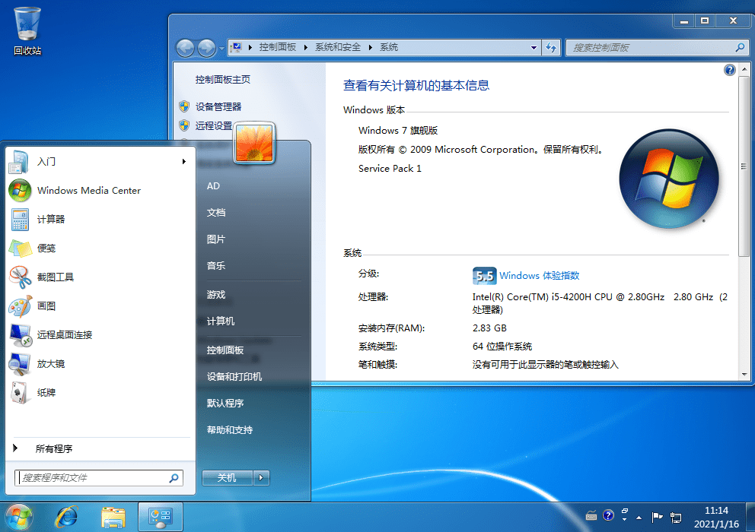Click the network tray icon
The image size is (755, 532).
point(676,518)
